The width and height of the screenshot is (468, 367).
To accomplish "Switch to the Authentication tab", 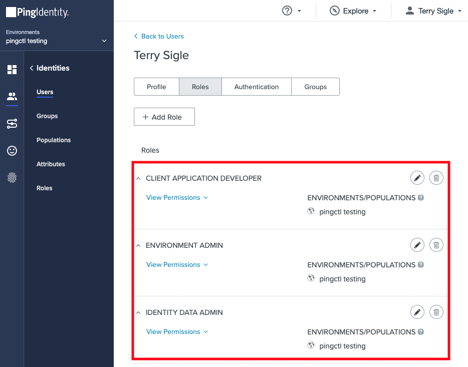I will (256, 87).
